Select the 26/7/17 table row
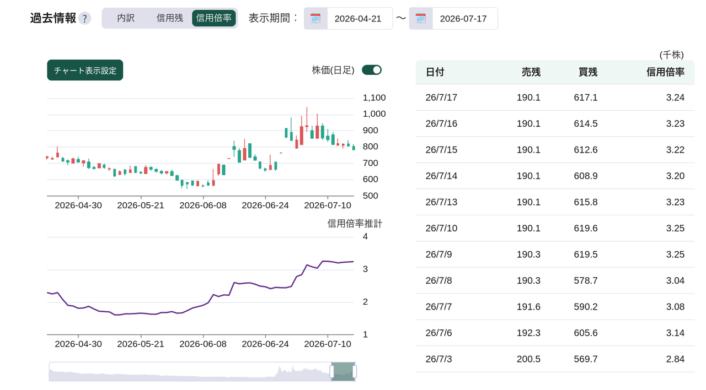The height and width of the screenshot is (390, 706). (555, 97)
